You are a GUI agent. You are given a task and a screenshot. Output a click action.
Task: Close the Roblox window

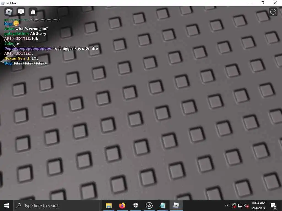point(275,3)
